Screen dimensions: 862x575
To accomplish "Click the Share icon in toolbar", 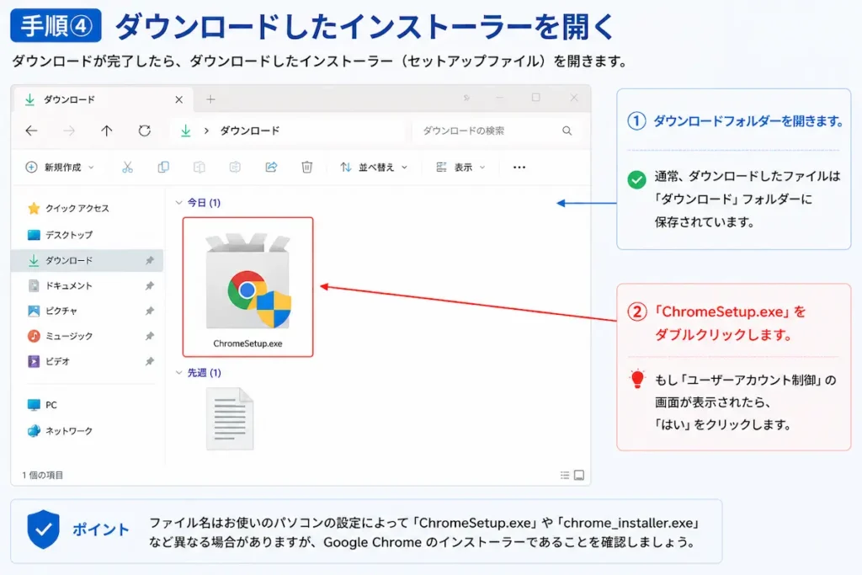I will [x=271, y=168].
